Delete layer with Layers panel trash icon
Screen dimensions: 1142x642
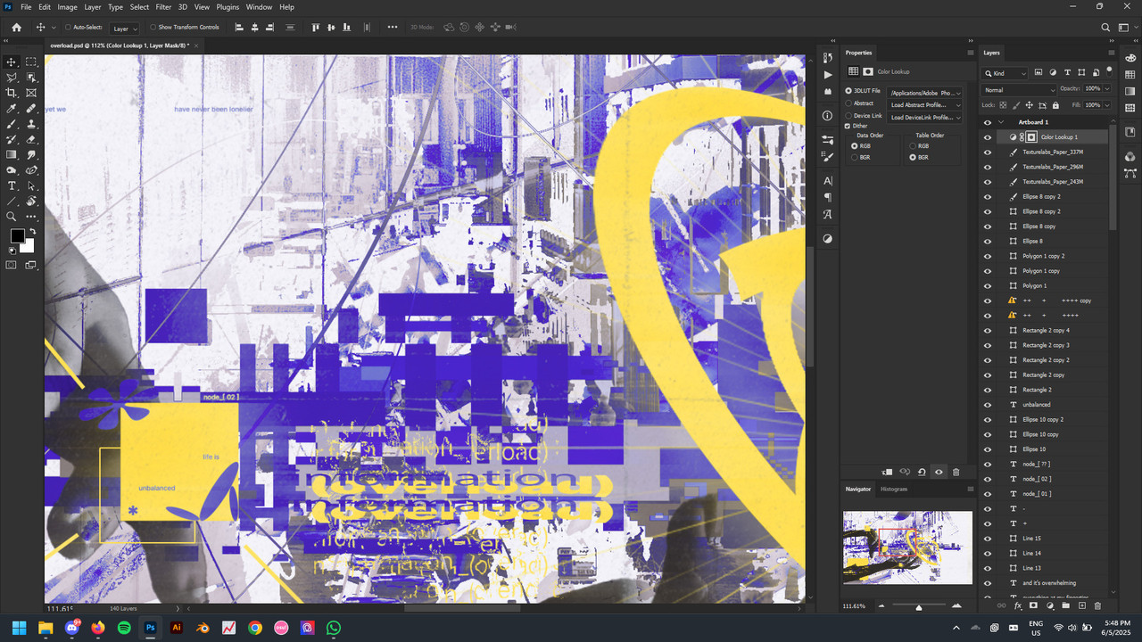(x=1097, y=605)
